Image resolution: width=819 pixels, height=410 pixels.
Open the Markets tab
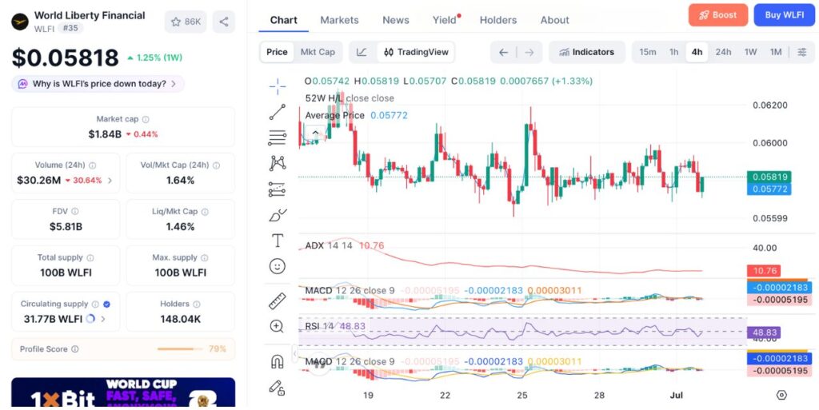coord(339,20)
